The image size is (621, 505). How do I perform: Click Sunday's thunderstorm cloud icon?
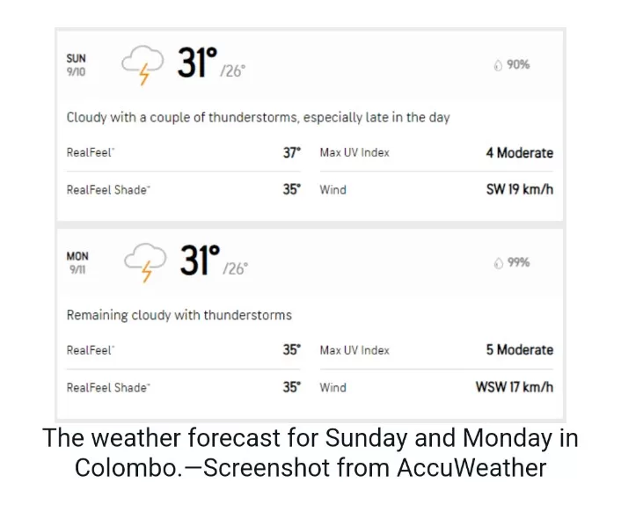pyautogui.click(x=142, y=65)
